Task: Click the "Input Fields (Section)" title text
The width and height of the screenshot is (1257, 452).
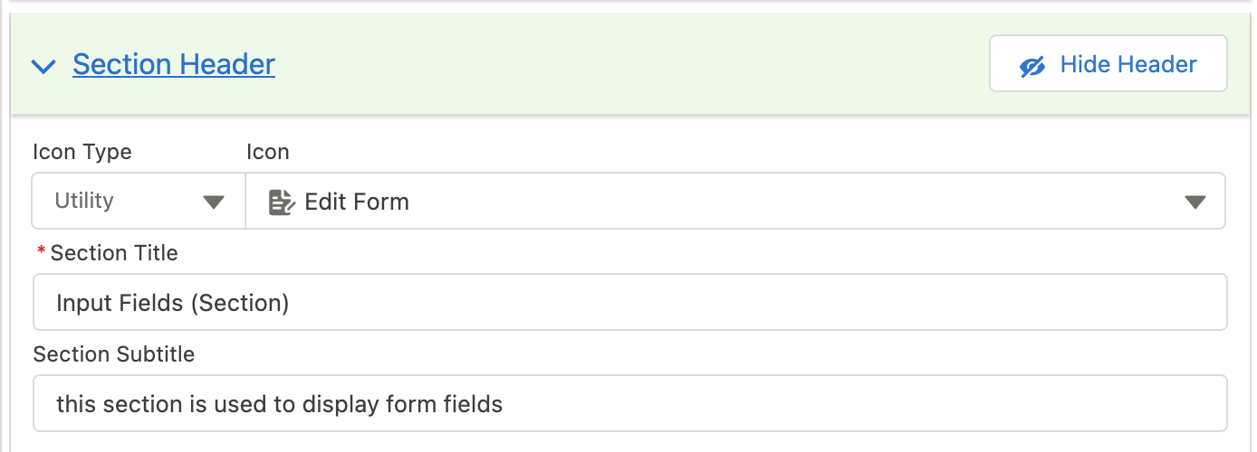Action: point(172,303)
